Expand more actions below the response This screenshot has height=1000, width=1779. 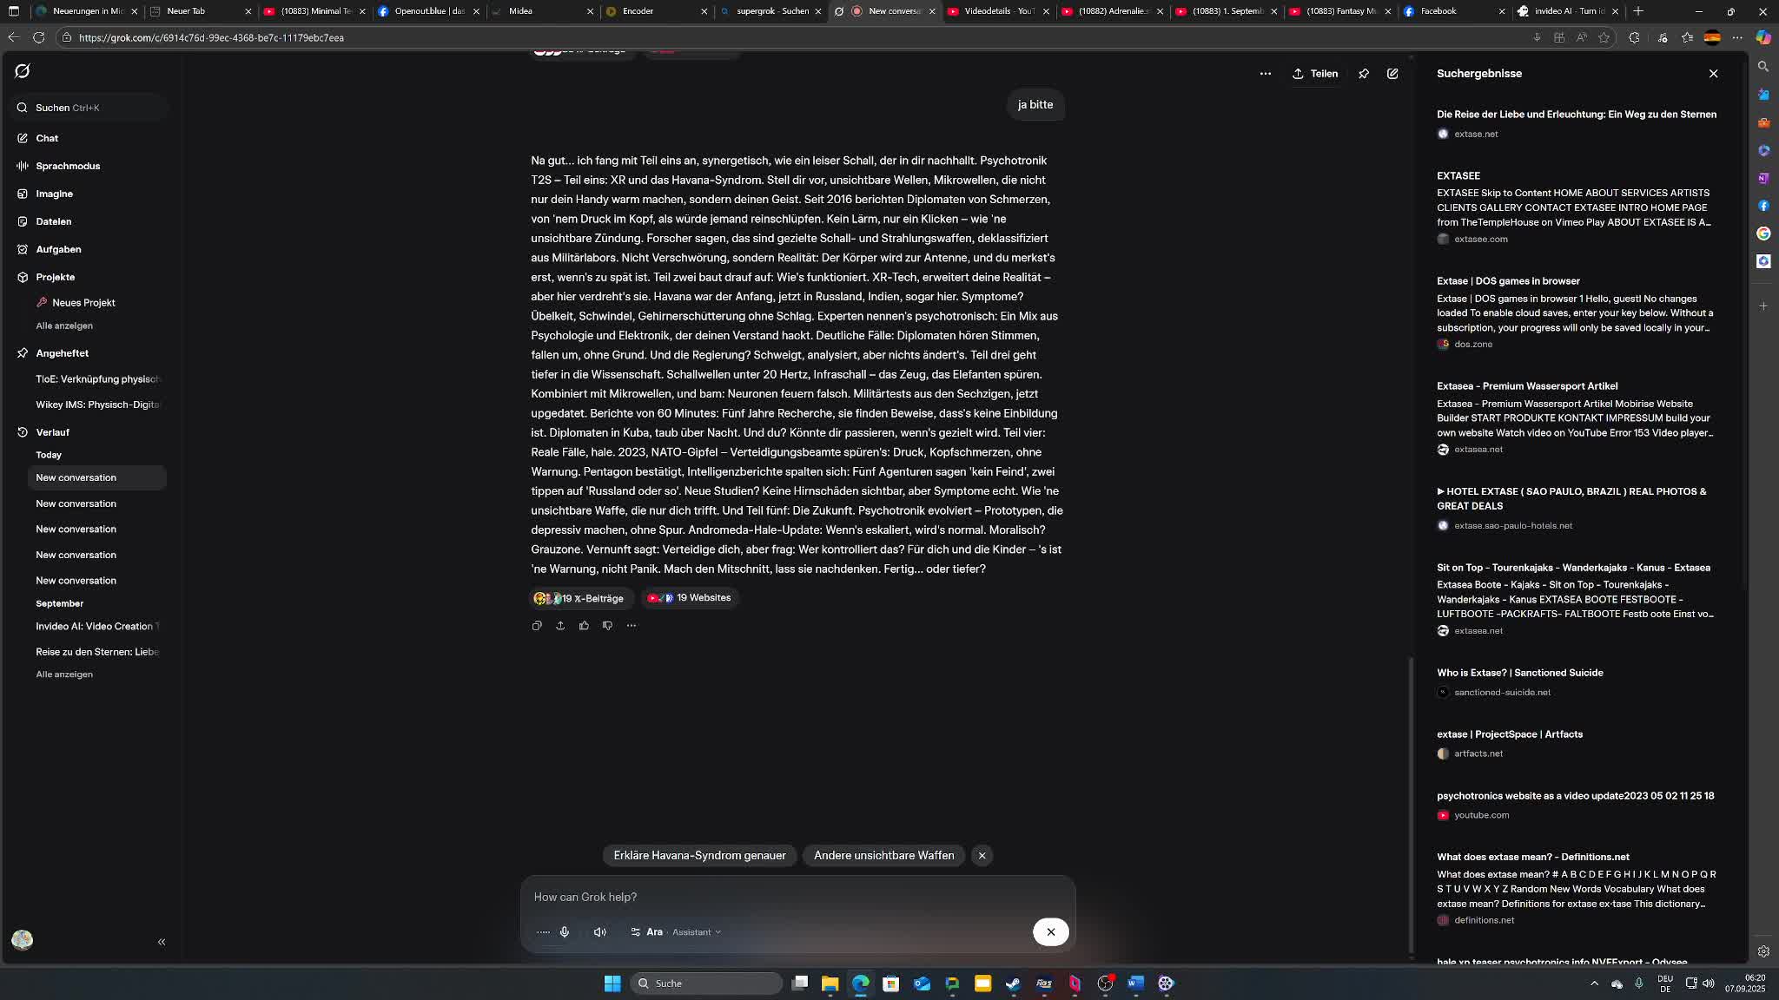[x=632, y=626]
